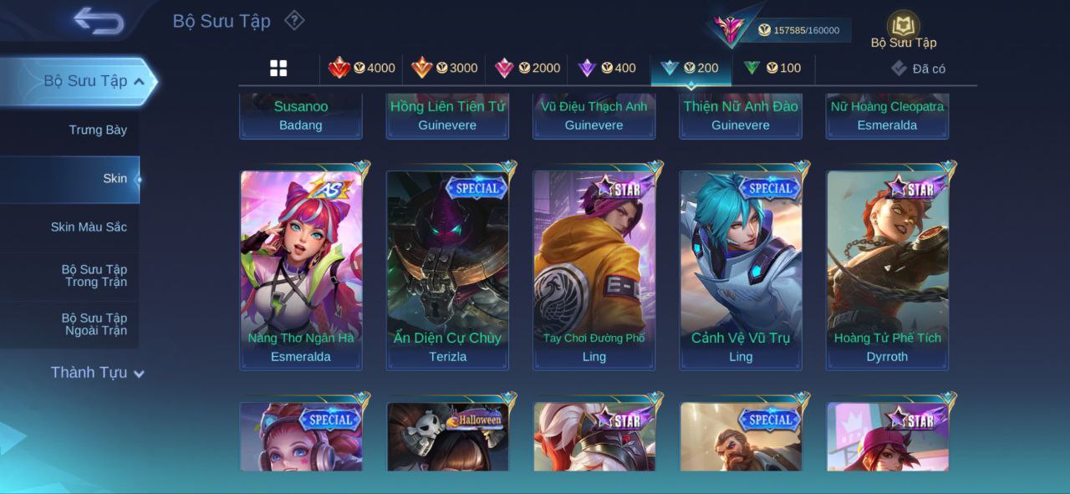The height and width of the screenshot is (494, 1070).
Task: Open Esmeralda Nàng Thơ Ngân Hà skin card
Action: coord(301,270)
